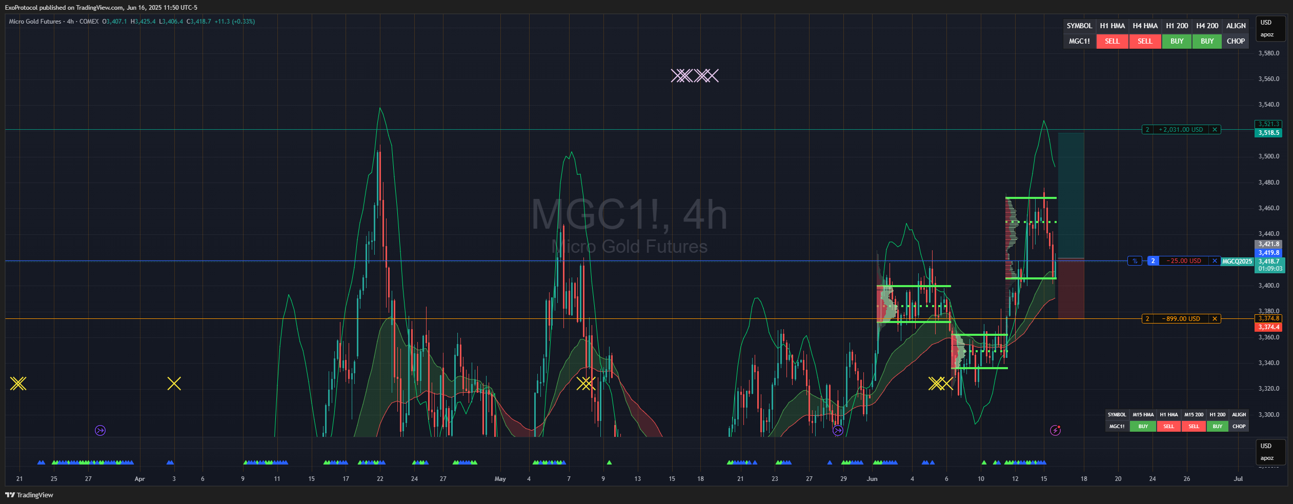The width and height of the screenshot is (1293, 504).
Task: Click the reverse position arrows icon
Action: [x=1135, y=261]
